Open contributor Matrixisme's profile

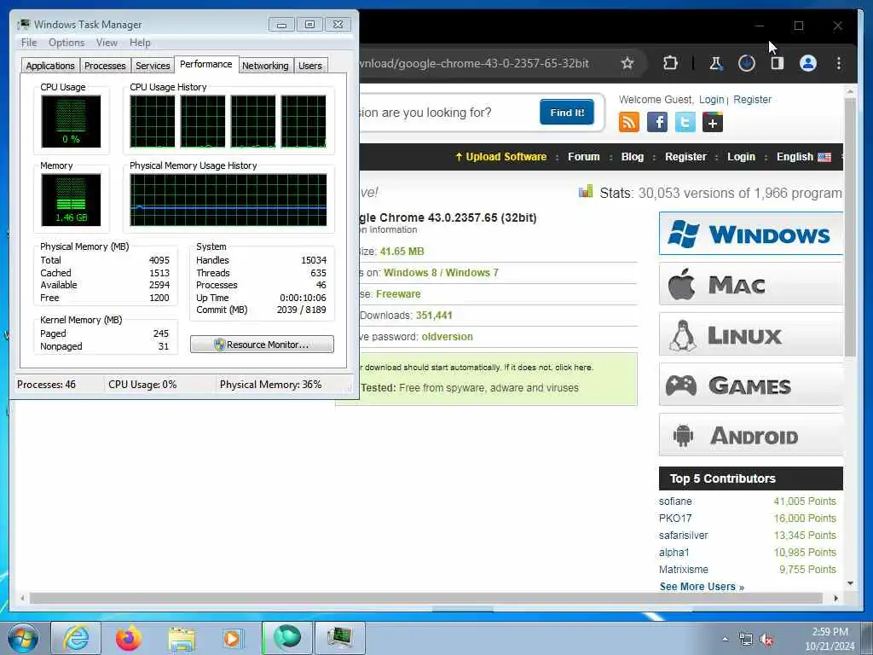[683, 570]
